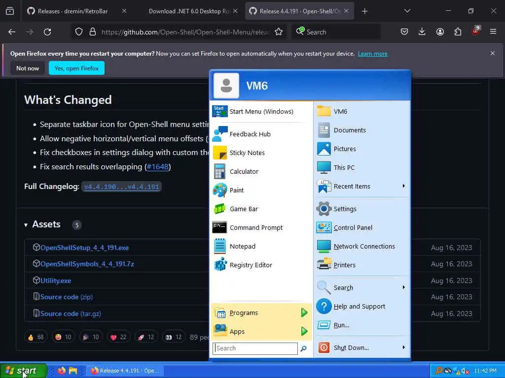Screen dimensions: 505x378
Task: Click the Windows start button
Action: coord(23,371)
